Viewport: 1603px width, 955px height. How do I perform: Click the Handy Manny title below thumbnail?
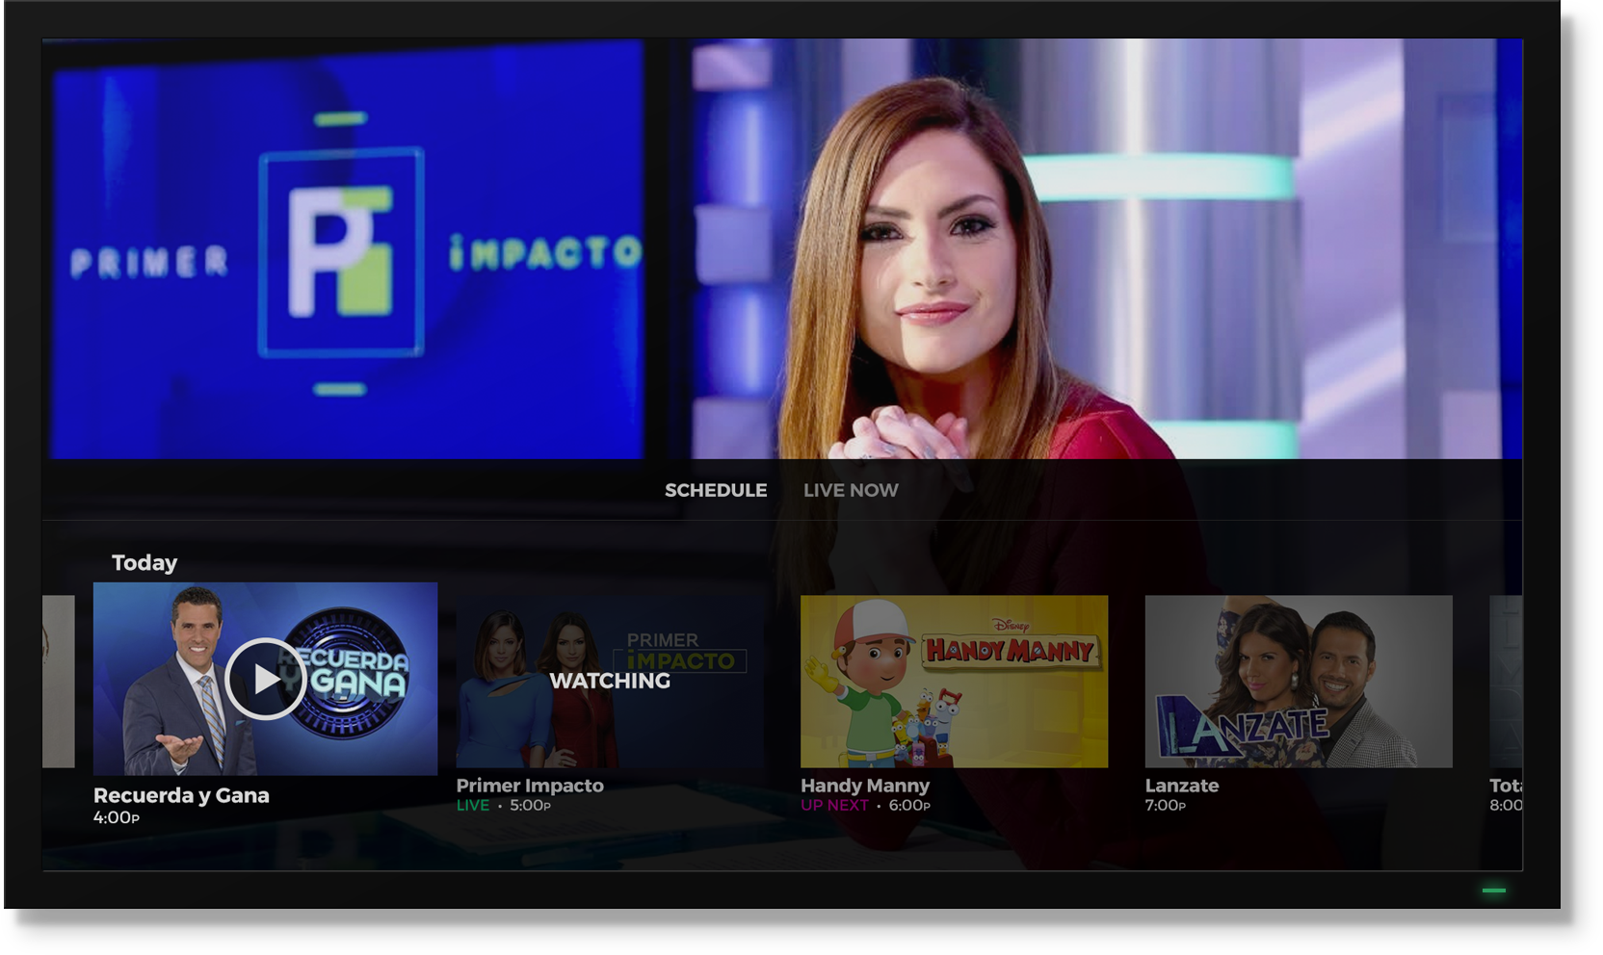865,786
